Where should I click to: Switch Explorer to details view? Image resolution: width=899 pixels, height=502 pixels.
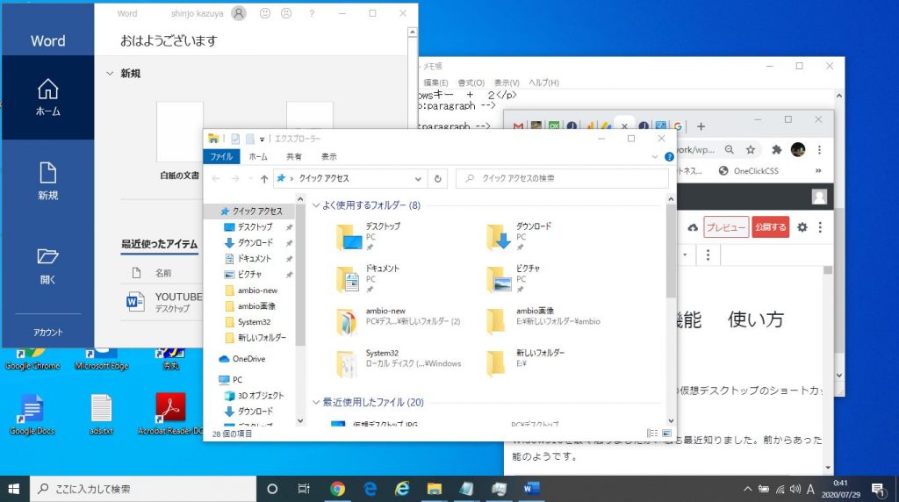[652, 434]
